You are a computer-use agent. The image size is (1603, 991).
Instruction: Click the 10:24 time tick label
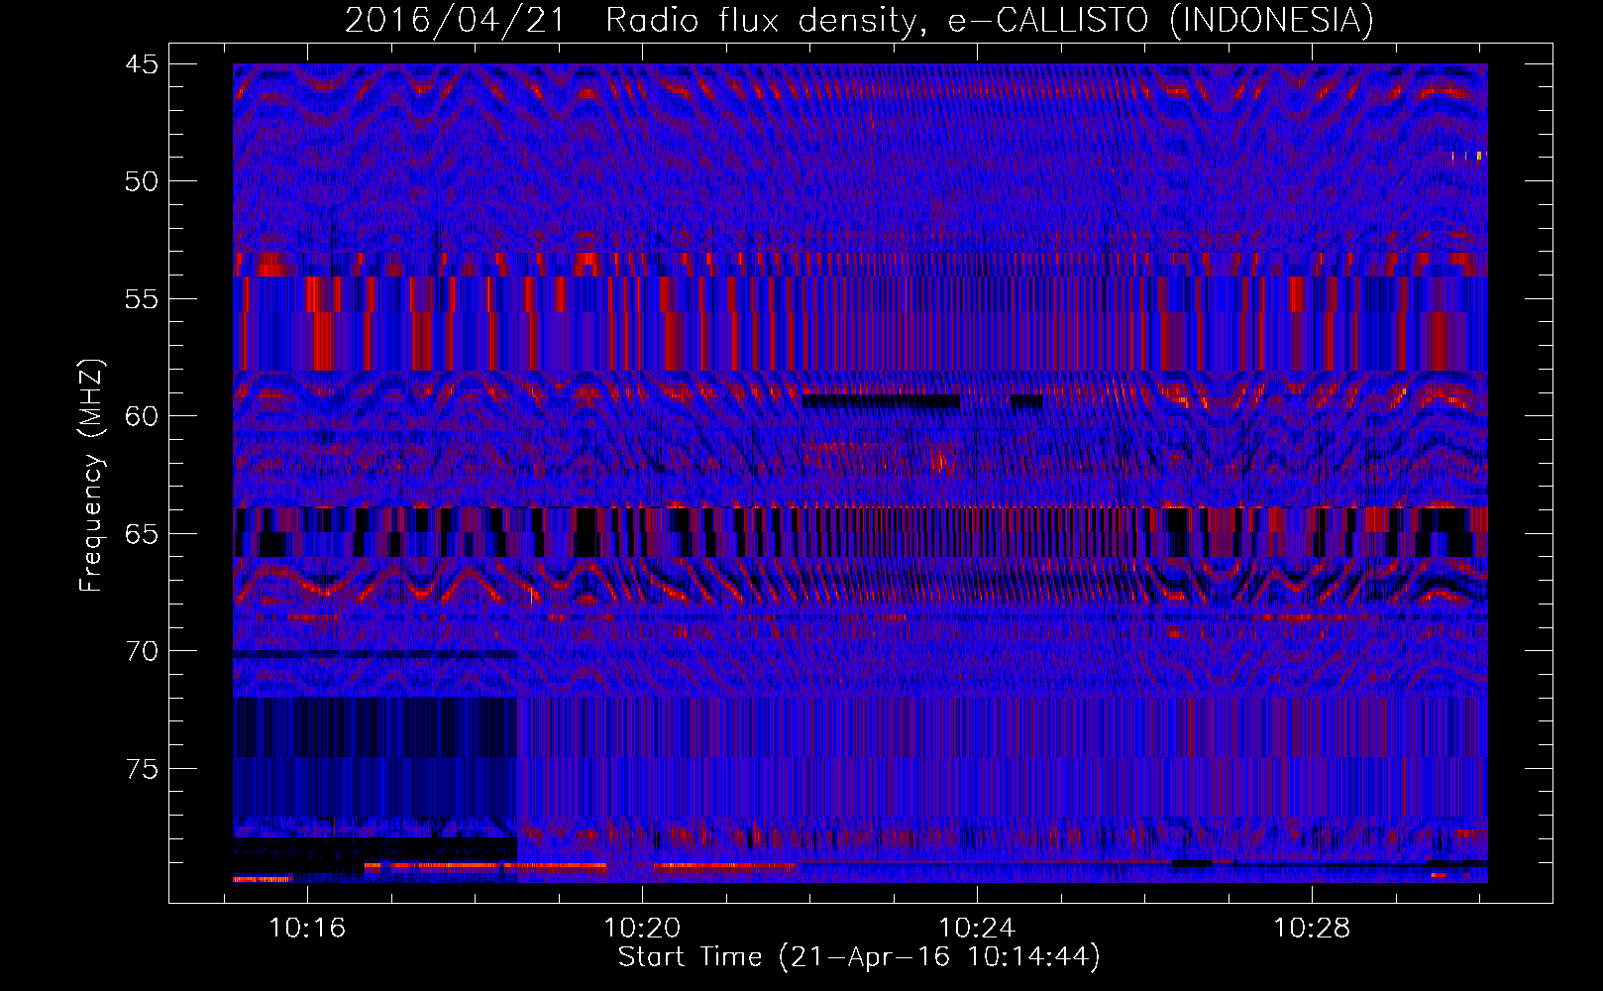pyautogui.click(x=977, y=929)
